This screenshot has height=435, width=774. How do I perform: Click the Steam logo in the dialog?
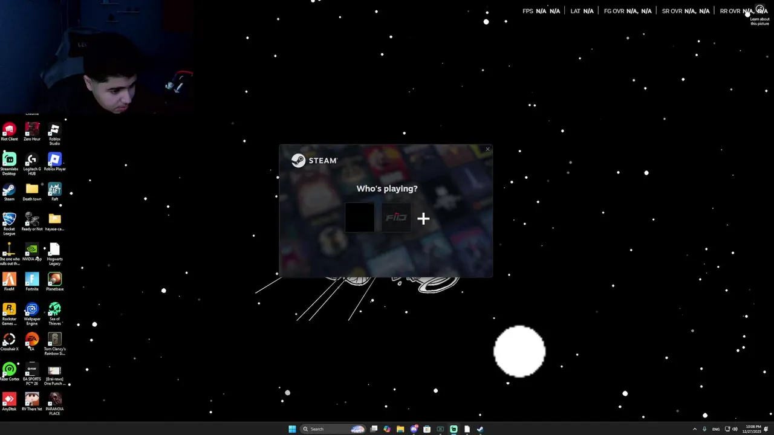[x=314, y=160]
